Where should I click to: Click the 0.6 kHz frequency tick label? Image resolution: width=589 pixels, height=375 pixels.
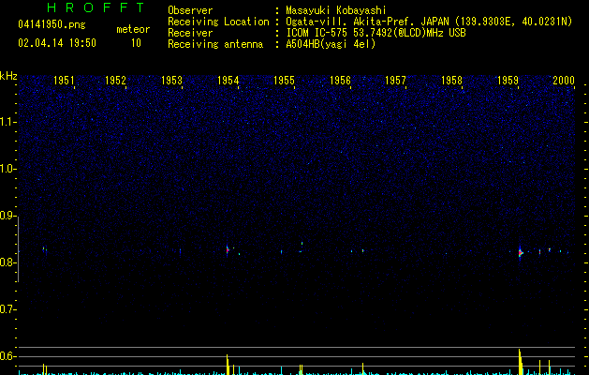tap(7, 356)
